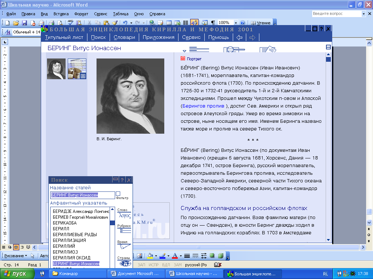Toggle the ИСПР status bar indicator
Image resolution: width=373 pixels, height=279 pixels.
click(x=153, y=265)
